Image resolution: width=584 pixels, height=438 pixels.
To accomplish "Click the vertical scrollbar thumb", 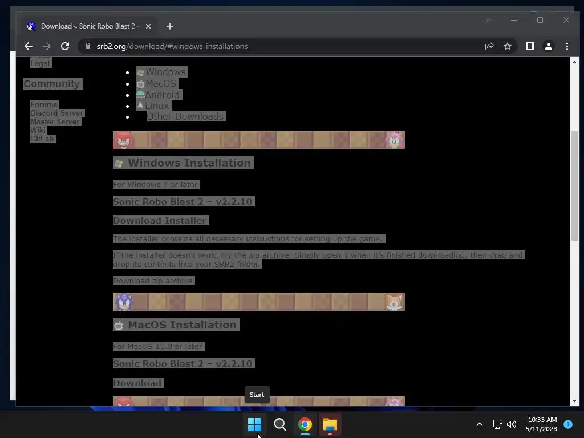I will click(574, 186).
